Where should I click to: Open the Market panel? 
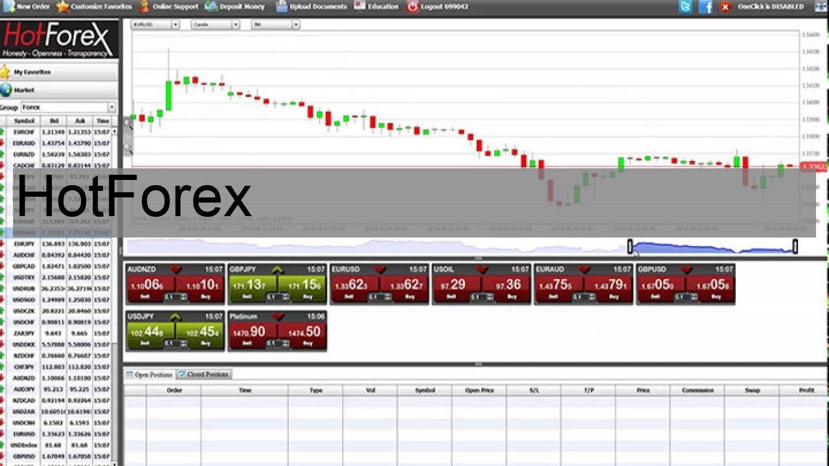click(x=59, y=90)
